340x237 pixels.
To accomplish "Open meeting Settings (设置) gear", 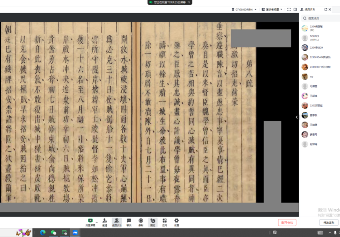I will click(x=177, y=222).
